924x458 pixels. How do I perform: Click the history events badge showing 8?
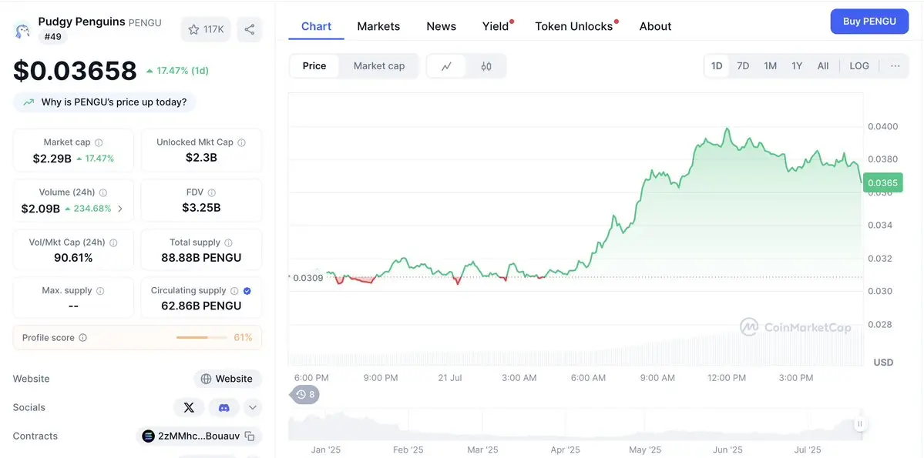[306, 394]
